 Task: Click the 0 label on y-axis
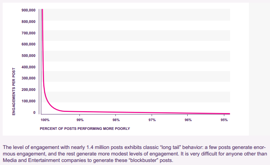[34, 113]
